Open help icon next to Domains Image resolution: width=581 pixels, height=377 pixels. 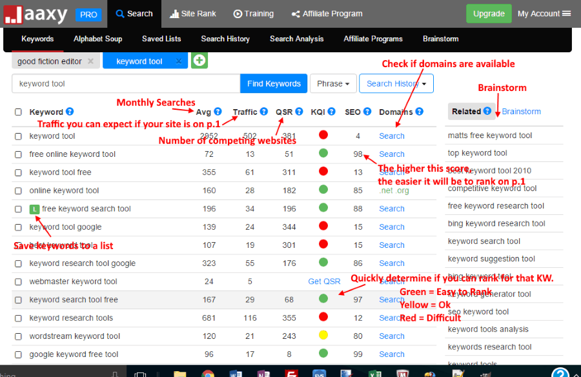[x=420, y=112]
